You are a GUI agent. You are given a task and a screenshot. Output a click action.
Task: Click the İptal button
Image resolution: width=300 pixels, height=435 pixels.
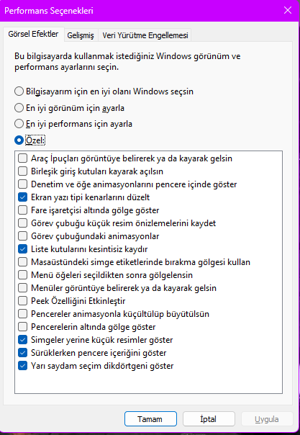[209, 418]
